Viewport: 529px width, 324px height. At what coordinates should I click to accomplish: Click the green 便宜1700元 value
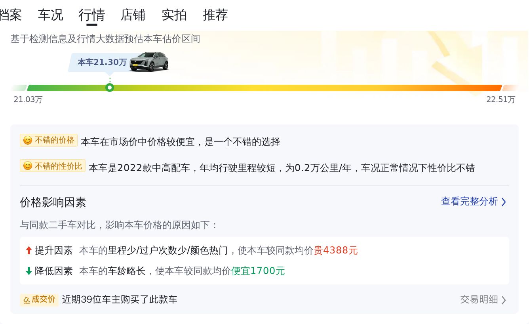[x=258, y=271]
